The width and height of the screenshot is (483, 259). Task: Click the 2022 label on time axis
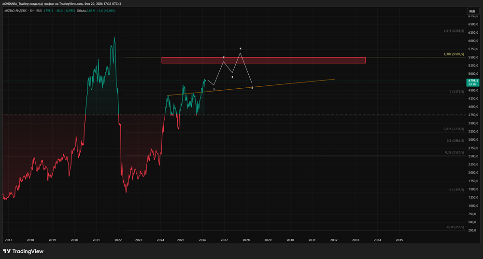coord(118,240)
